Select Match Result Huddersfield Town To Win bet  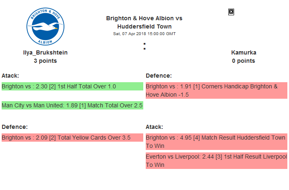(216, 142)
